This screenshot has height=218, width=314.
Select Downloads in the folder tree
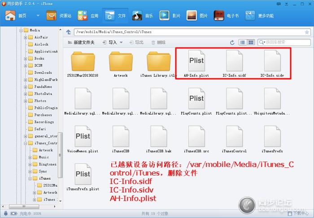40,73
